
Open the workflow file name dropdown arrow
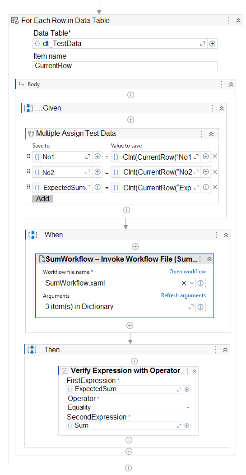(191, 283)
